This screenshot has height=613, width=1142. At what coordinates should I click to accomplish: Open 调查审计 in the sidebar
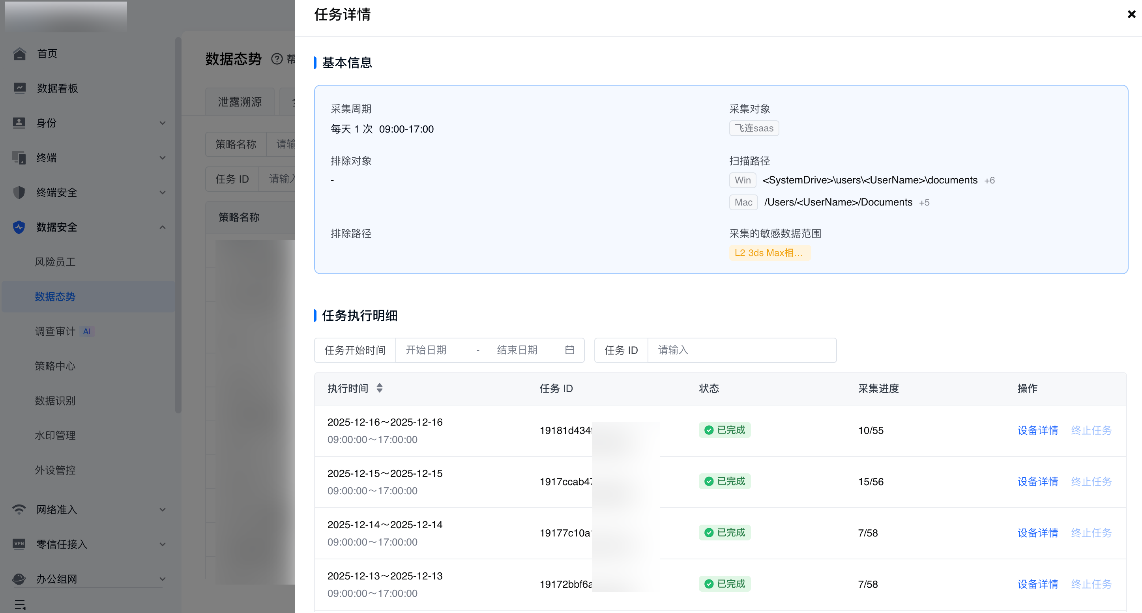tap(55, 331)
